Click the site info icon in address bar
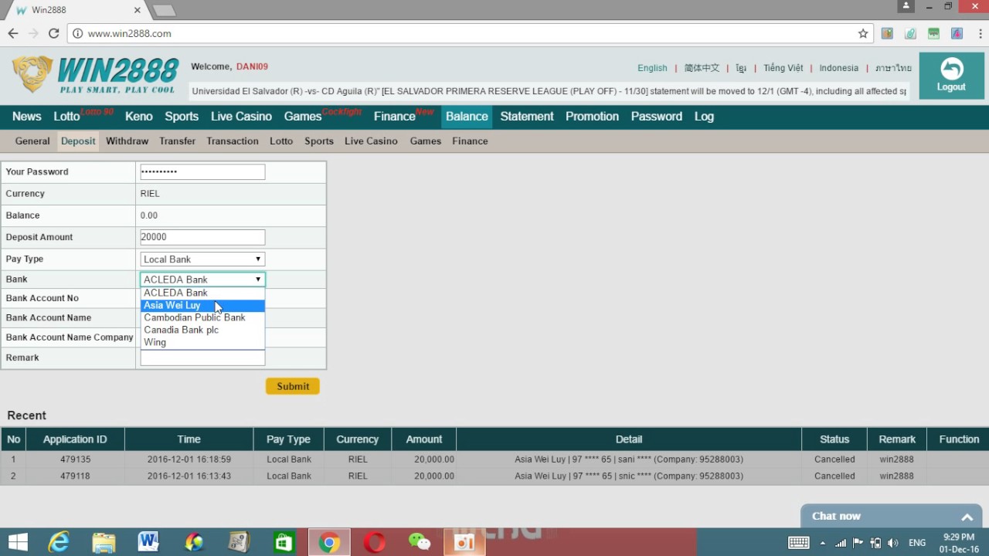This screenshot has height=556, width=989. [x=77, y=33]
